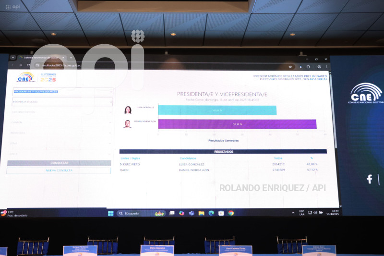Open the Cantón dropdown
This screenshot has width=384, height=256.
[x=61, y=122]
